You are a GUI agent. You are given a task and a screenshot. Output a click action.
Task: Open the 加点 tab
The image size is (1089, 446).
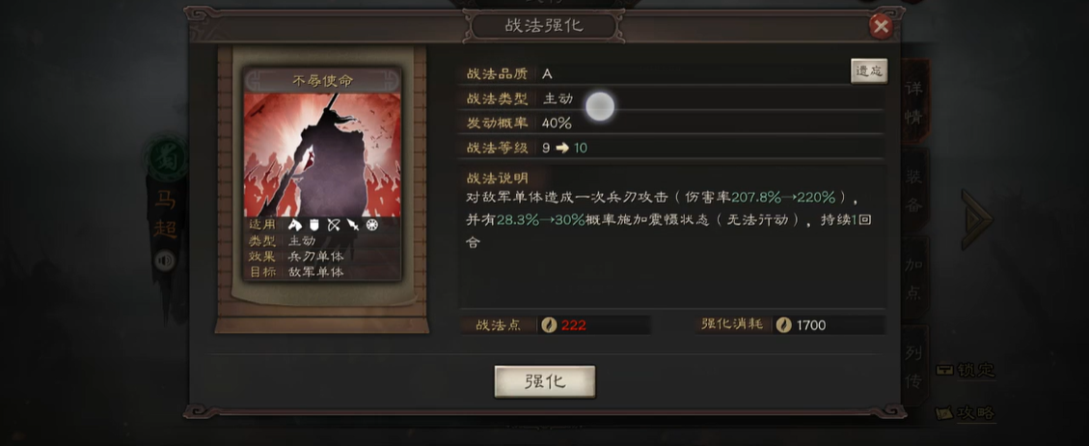(x=914, y=278)
